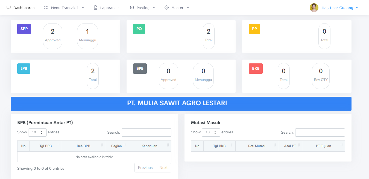The width and height of the screenshot is (369, 179).
Task: Click the red BKB badge icon
Action: 256,69
